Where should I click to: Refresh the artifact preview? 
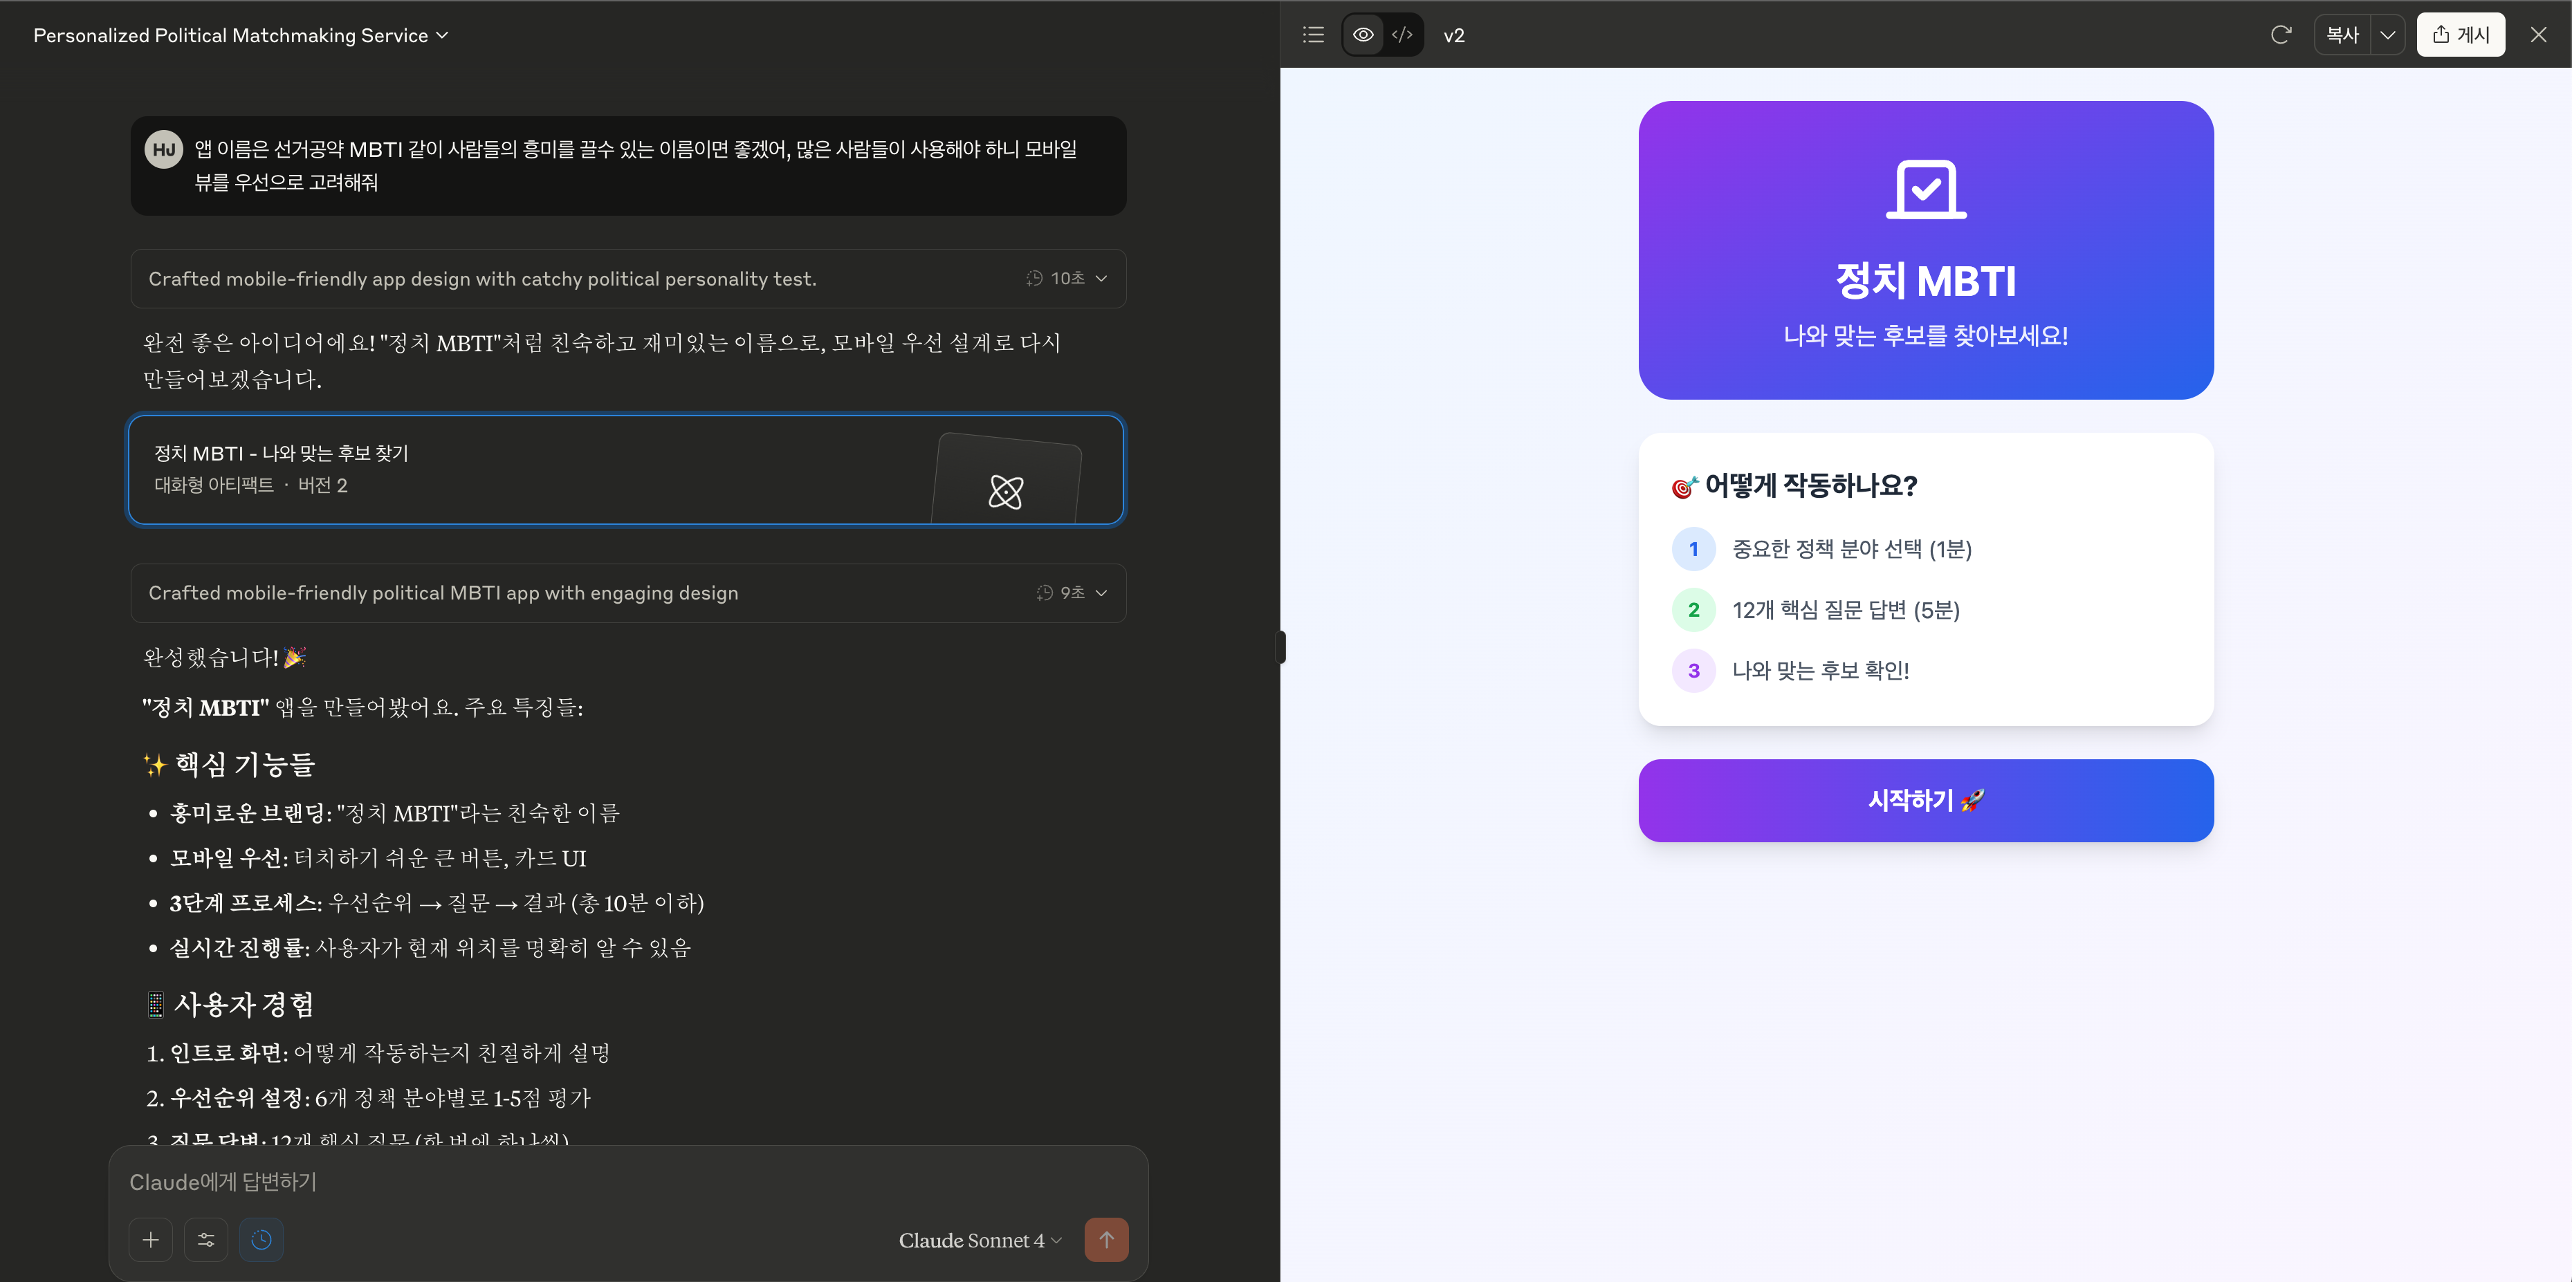click(2281, 35)
